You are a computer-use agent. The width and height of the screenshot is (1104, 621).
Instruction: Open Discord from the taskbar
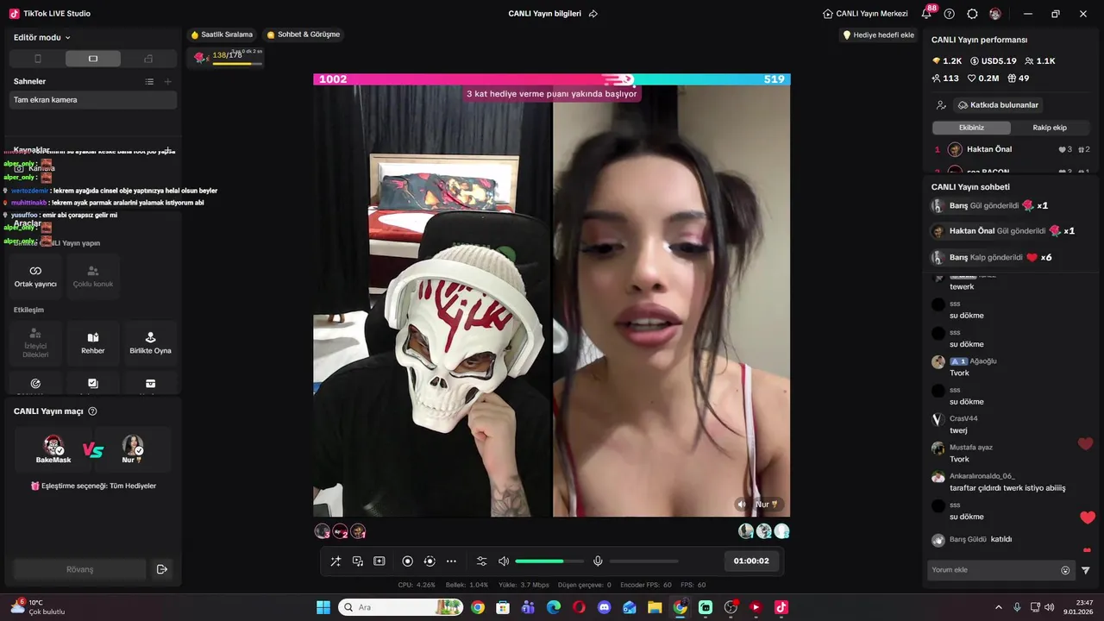(x=604, y=607)
